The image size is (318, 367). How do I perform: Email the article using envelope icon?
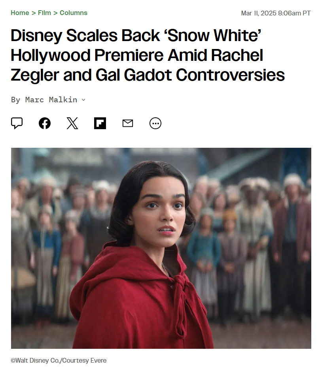pyautogui.click(x=128, y=123)
